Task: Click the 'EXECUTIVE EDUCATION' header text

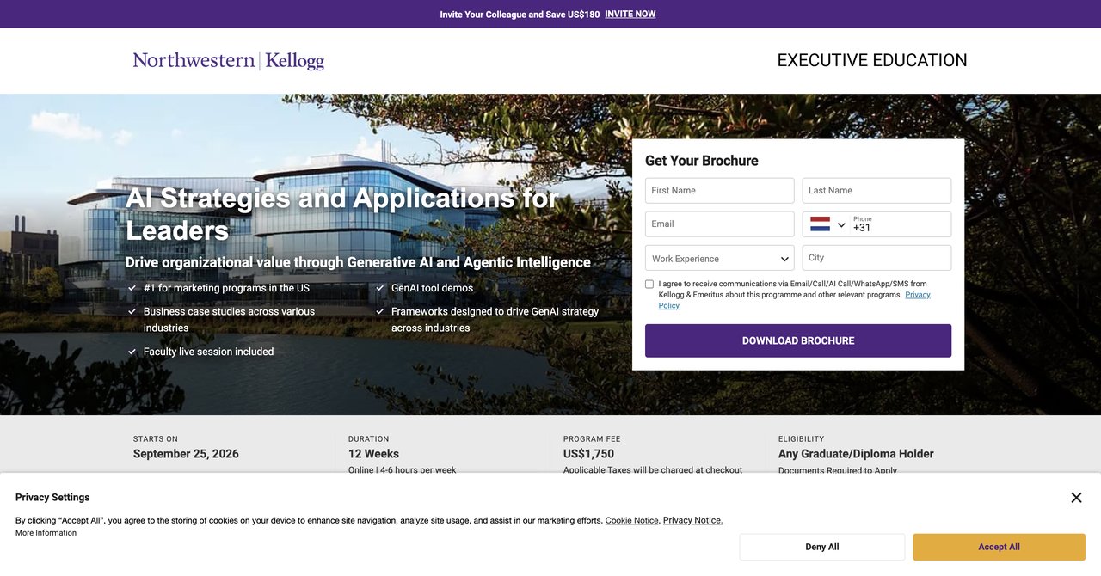Action: [872, 60]
